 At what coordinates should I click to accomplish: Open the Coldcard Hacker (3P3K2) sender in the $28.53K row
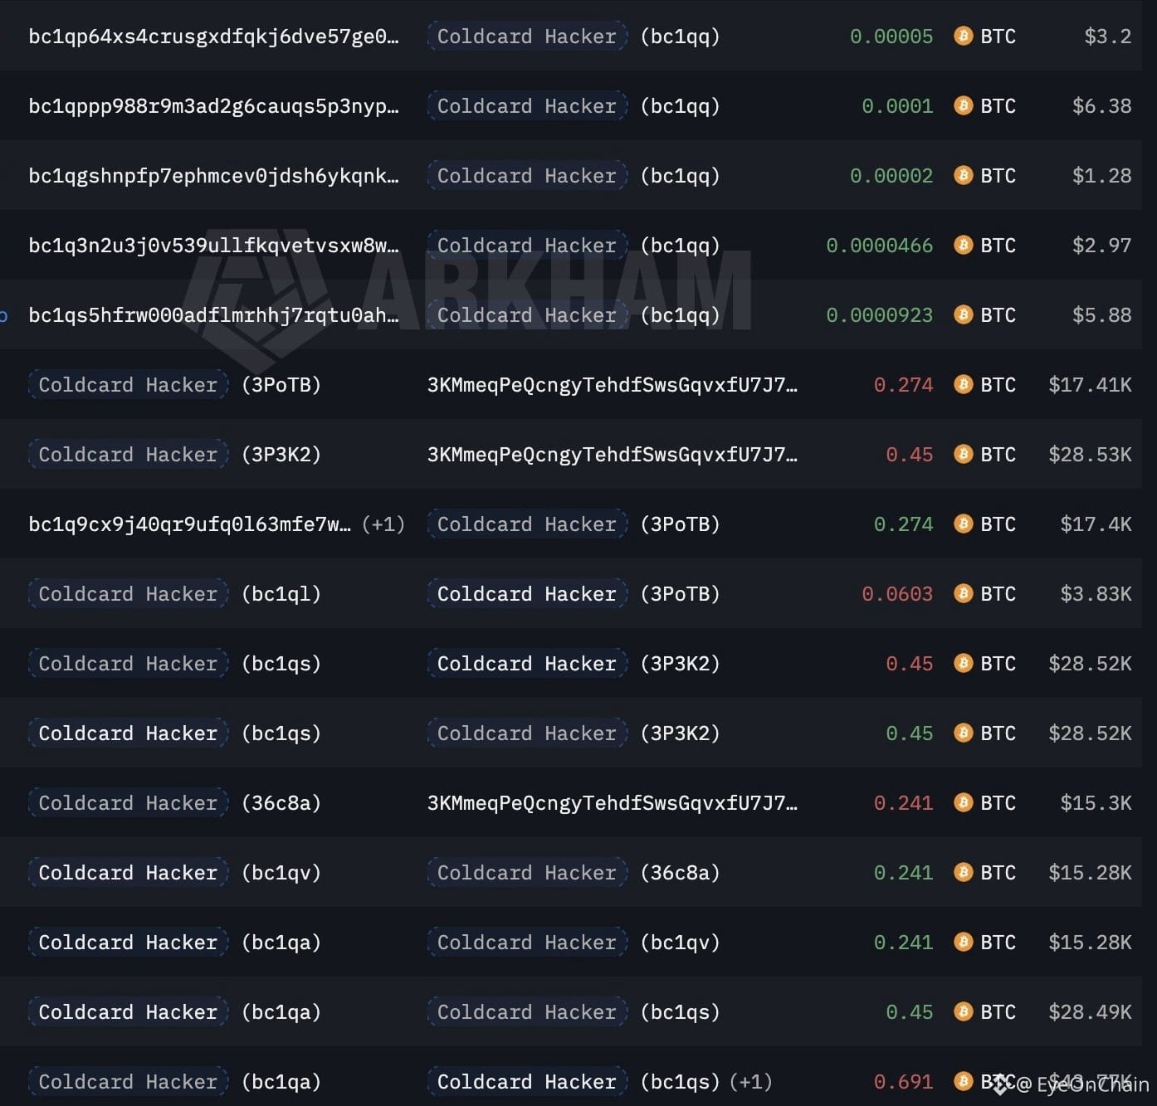click(x=175, y=455)
